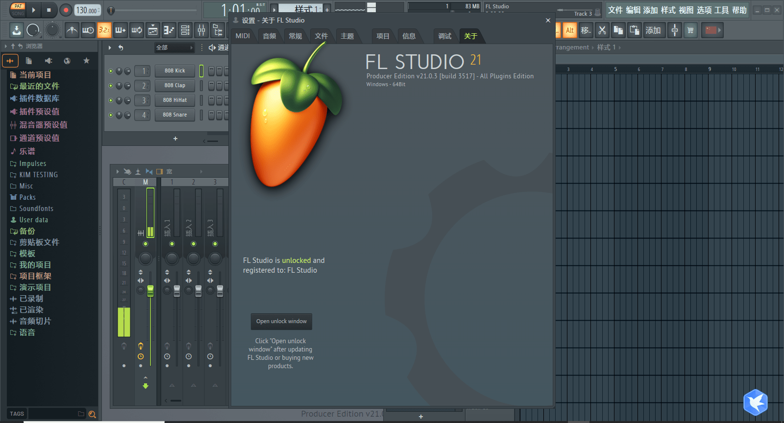
Task: Open the pattern selector arrow left of 样式1
Action: (x=274, y=8)
